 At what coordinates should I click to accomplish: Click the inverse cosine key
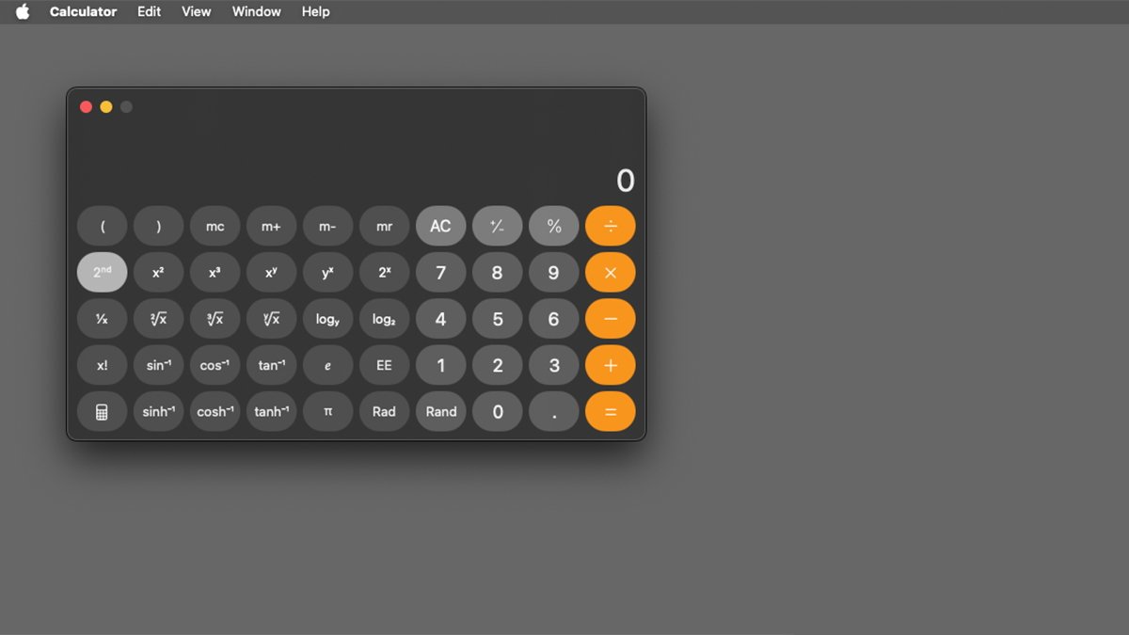coord(215,365)
